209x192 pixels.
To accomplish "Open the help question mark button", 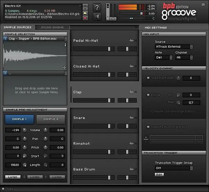I will 97,7.
